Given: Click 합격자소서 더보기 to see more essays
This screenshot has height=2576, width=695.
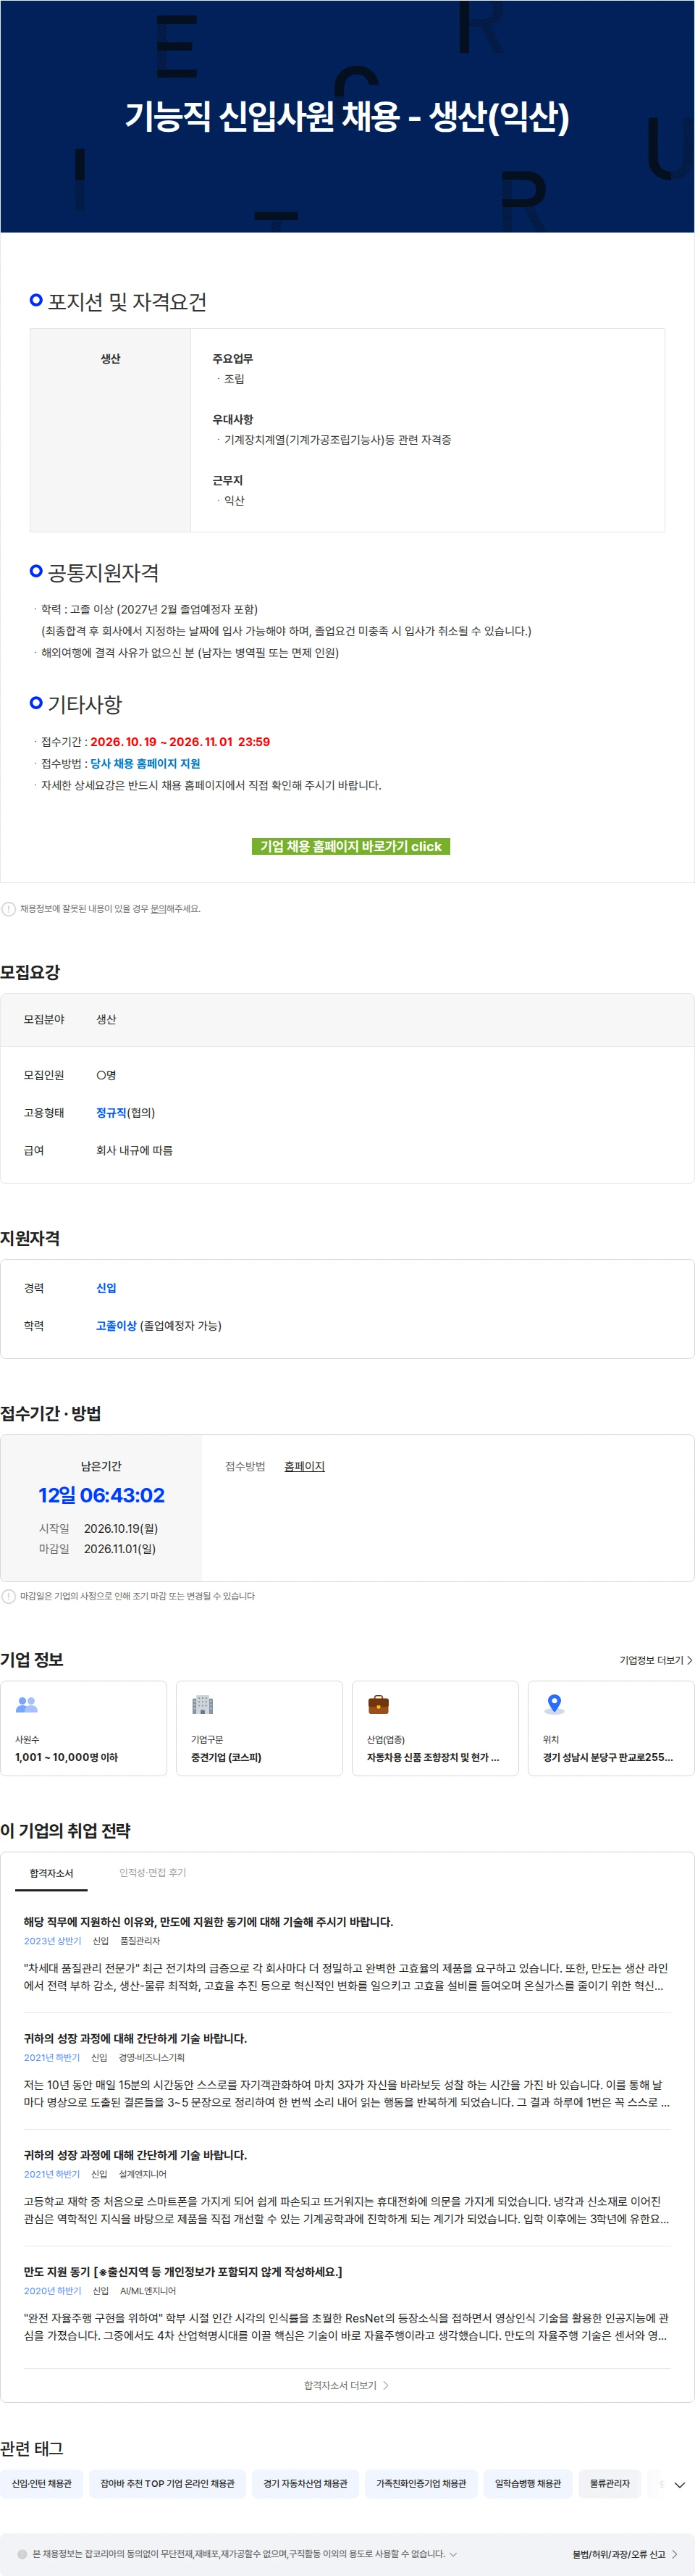Looking at the screenshot, I should [x=346, y=2385].
